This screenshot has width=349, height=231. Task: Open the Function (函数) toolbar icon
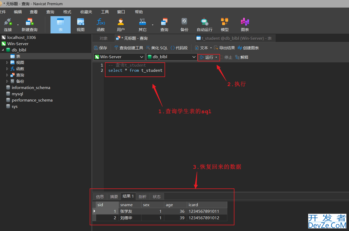[101, 25]
